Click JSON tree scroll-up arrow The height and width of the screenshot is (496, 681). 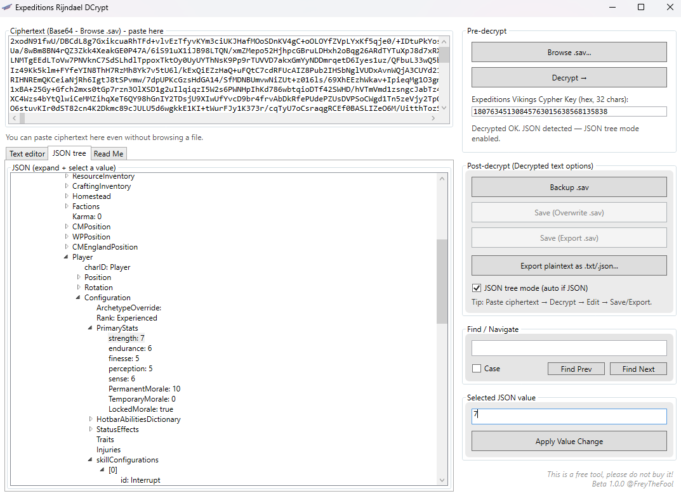click(x=442, y=178)
